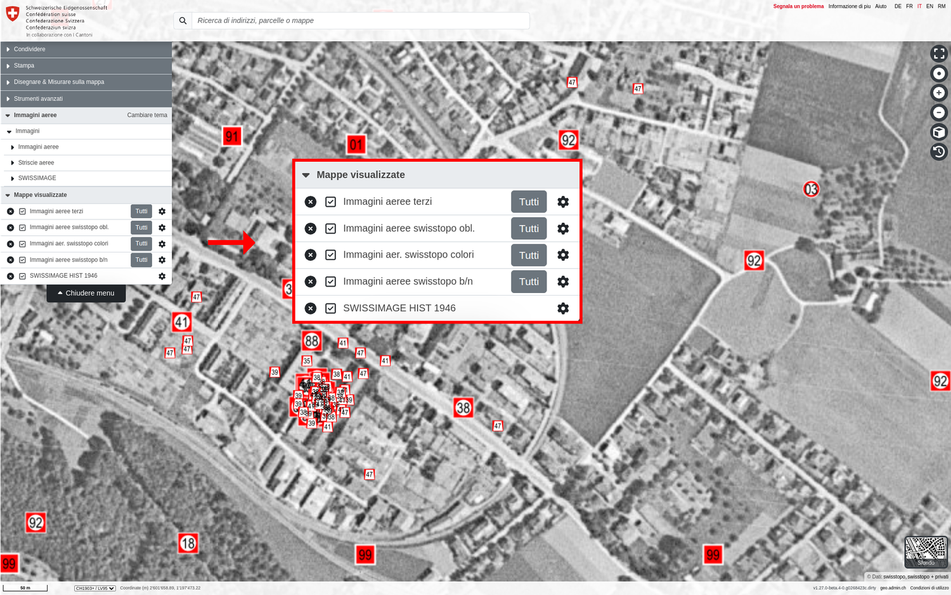Activate the geolocation crosshair icon
The height and width of the screenshot is (595, 951).
click(939, 73)
